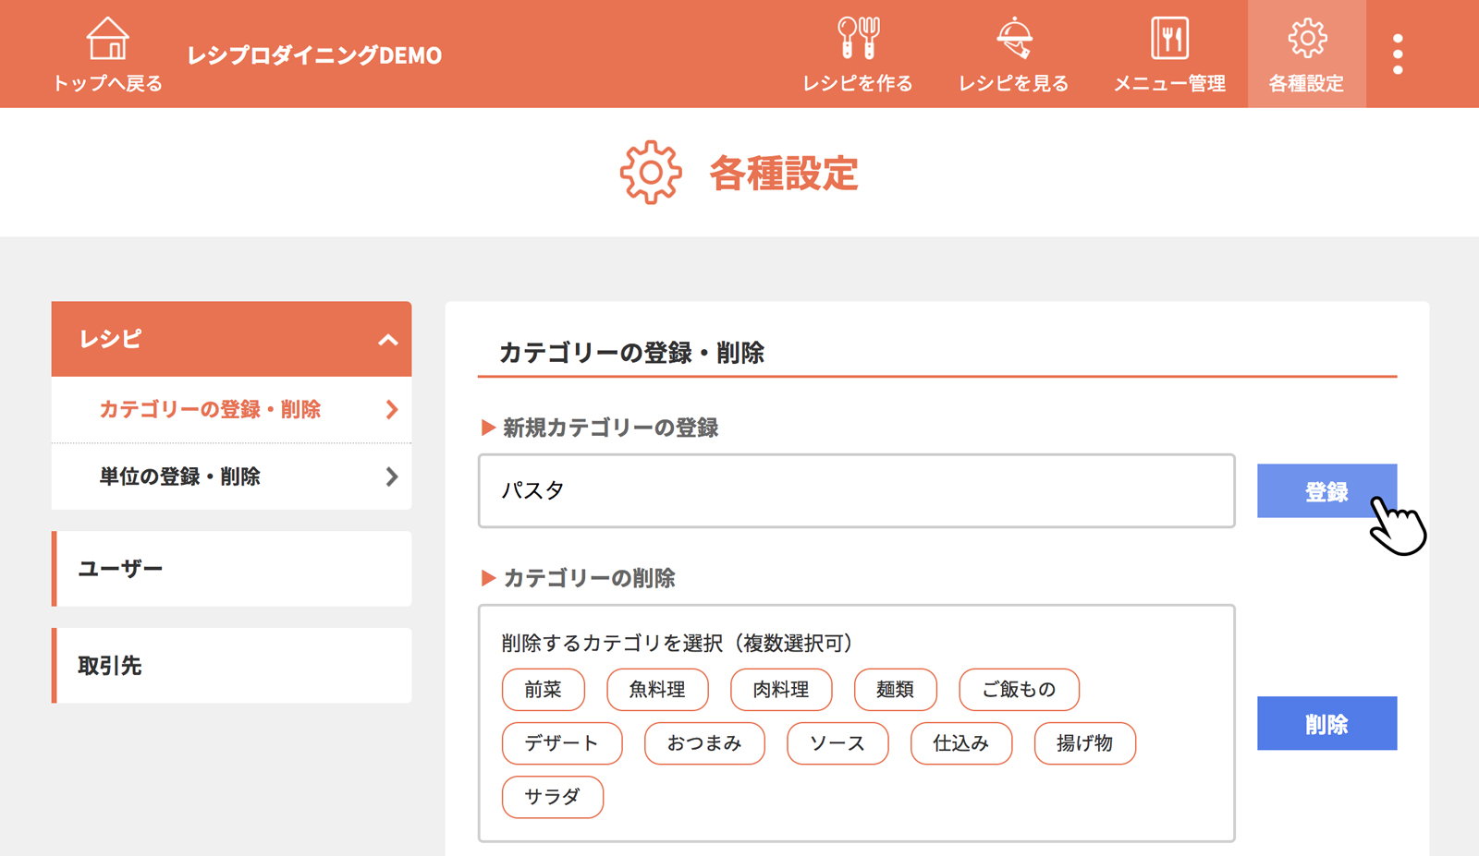
Task: Click the レシプロダイニングDEMO site title
Action: pyautogui.click(x=314, y=55)
